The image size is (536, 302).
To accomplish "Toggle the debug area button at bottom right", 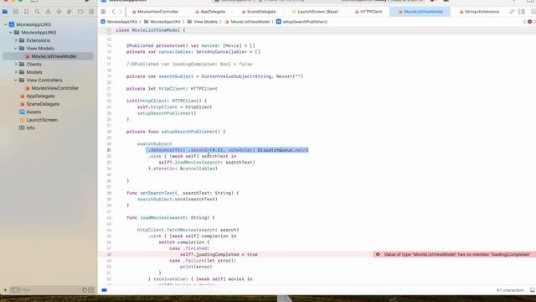I will click(x=533, y=290).
